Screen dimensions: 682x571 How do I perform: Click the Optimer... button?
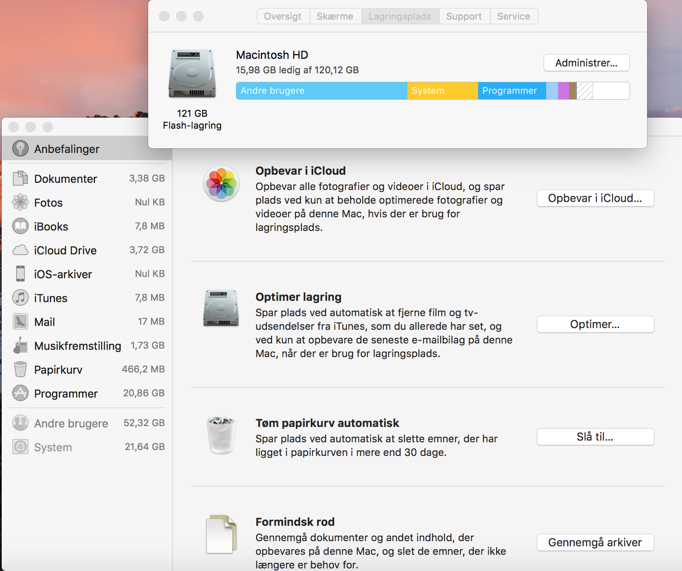pos(595,324)
